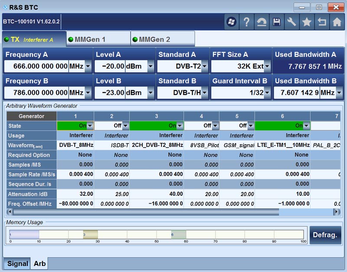Viewport: 347px width, 272px height.
Task: Select the 2CH_DVB-T2_8MHz waveform cell
Action: pos(157,145)
